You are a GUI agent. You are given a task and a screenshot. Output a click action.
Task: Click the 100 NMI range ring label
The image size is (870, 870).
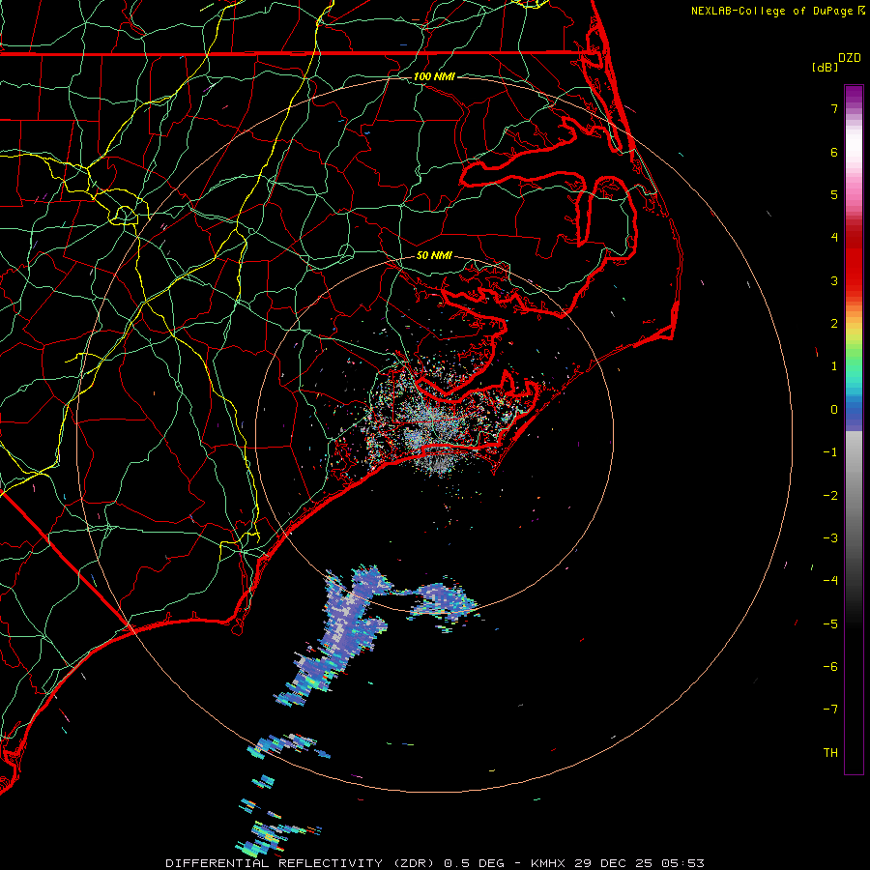point(434,76)
